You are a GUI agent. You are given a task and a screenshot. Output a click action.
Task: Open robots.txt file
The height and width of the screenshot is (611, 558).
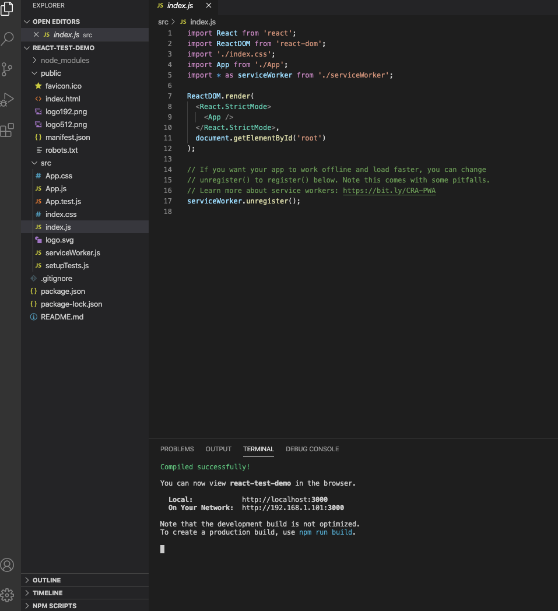click(x=85, y=150)
